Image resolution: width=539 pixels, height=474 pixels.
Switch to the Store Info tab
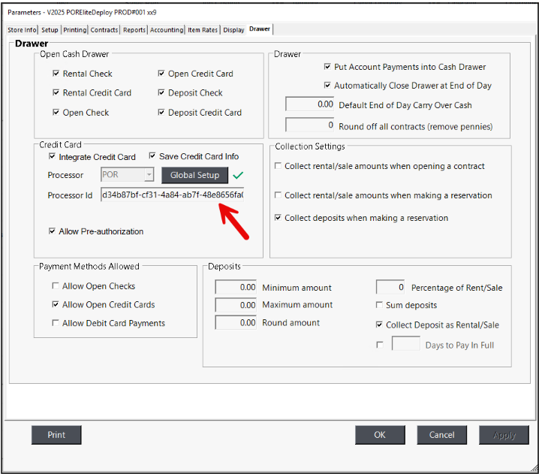coord(22,30)
